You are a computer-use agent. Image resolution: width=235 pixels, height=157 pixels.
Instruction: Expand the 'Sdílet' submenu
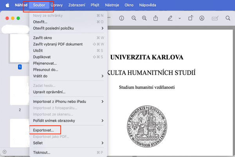[x=103, y=143]
